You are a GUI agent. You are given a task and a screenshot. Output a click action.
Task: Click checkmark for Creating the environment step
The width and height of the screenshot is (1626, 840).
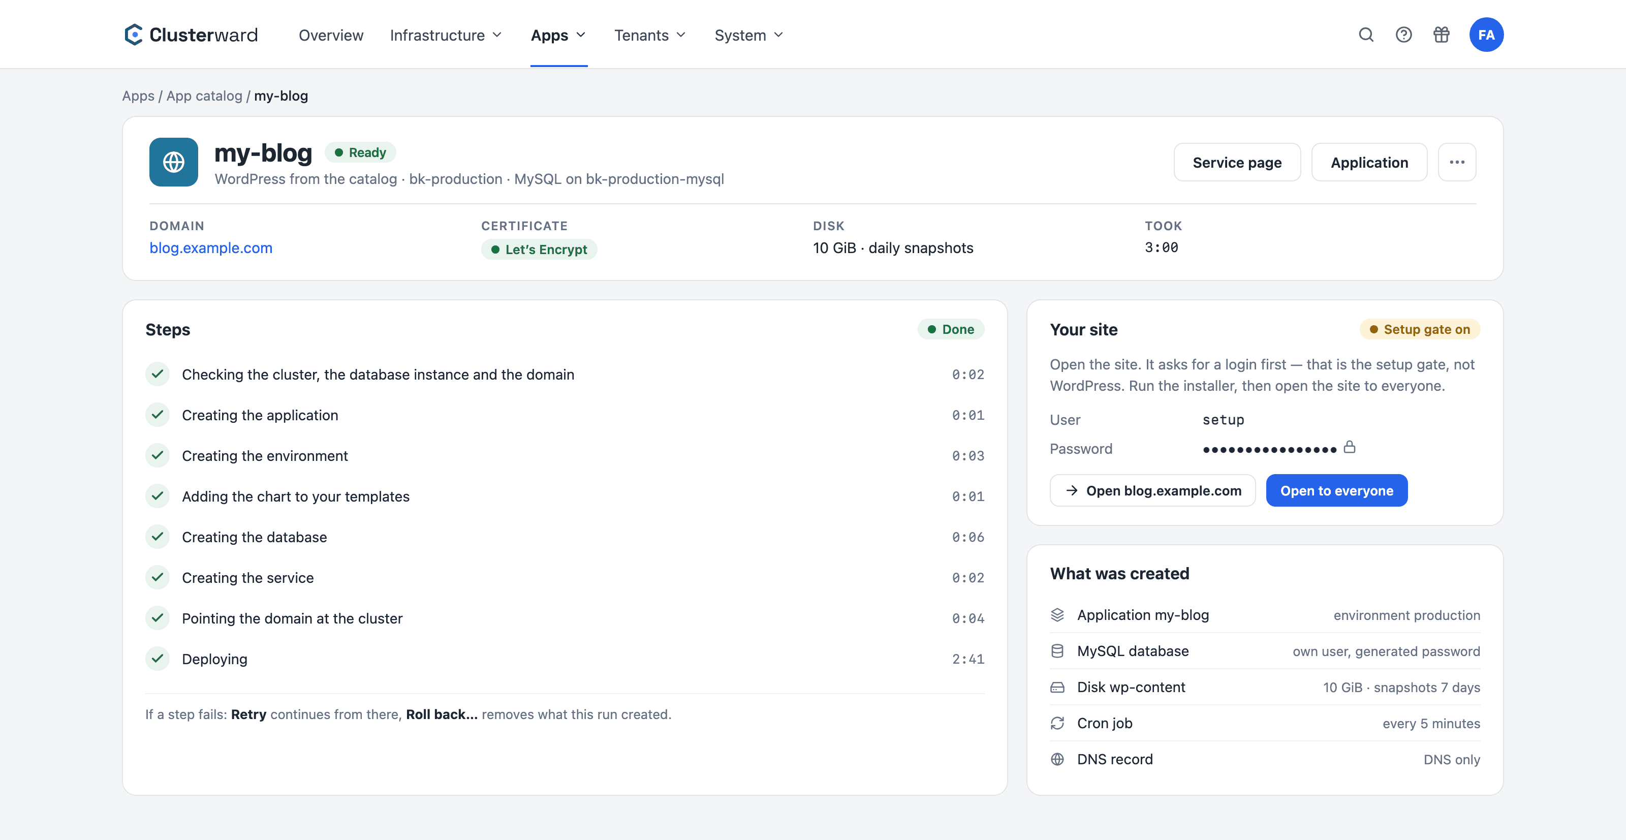[158, 456]
